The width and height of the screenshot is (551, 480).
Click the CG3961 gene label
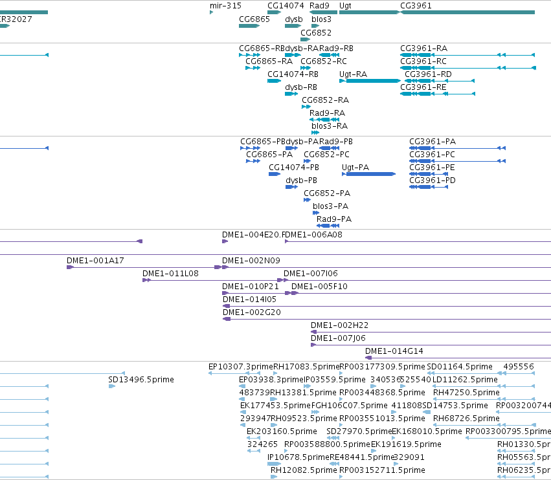pos(416,6)
